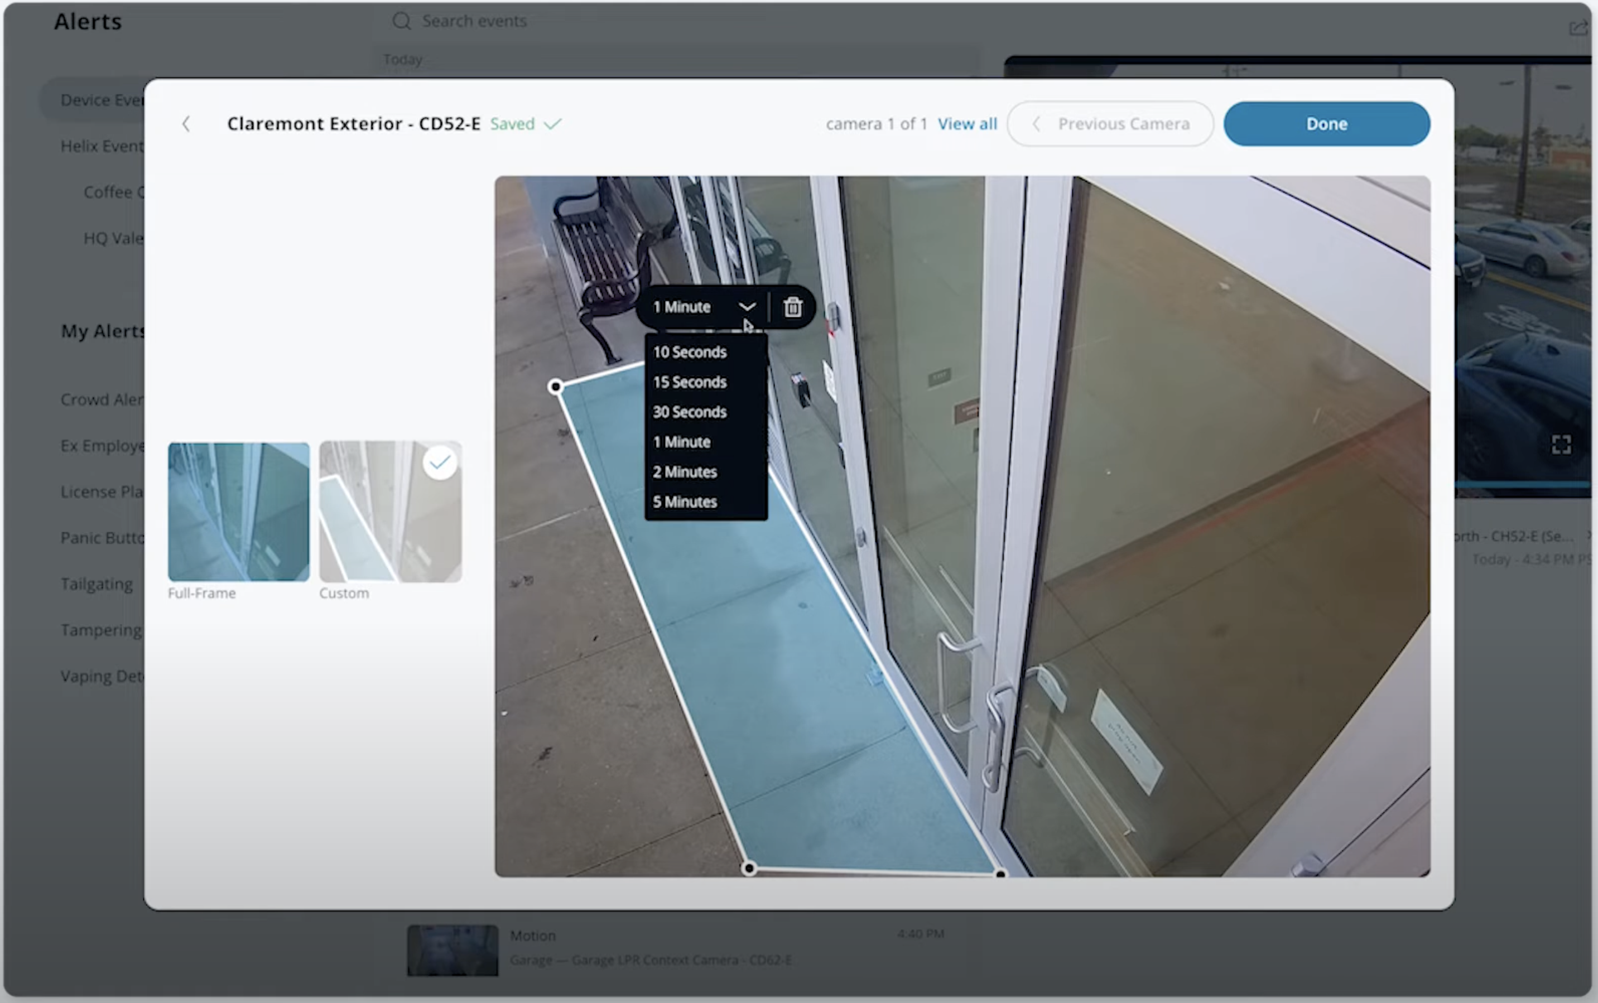Click the Previous Camera button
Screen dimensions: 1598x1003
(1110, 124)
